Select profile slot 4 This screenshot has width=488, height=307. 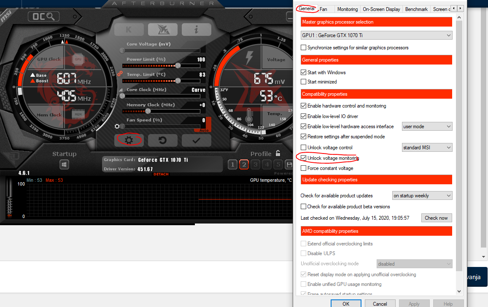coord(267,164)
